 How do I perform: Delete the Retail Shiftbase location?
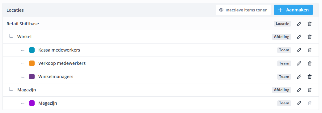click(310, 24)
